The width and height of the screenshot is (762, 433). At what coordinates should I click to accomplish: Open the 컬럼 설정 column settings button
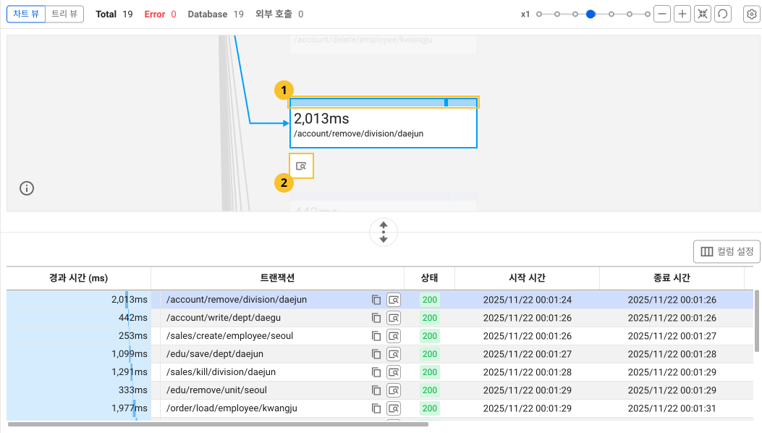pos(727,251)
